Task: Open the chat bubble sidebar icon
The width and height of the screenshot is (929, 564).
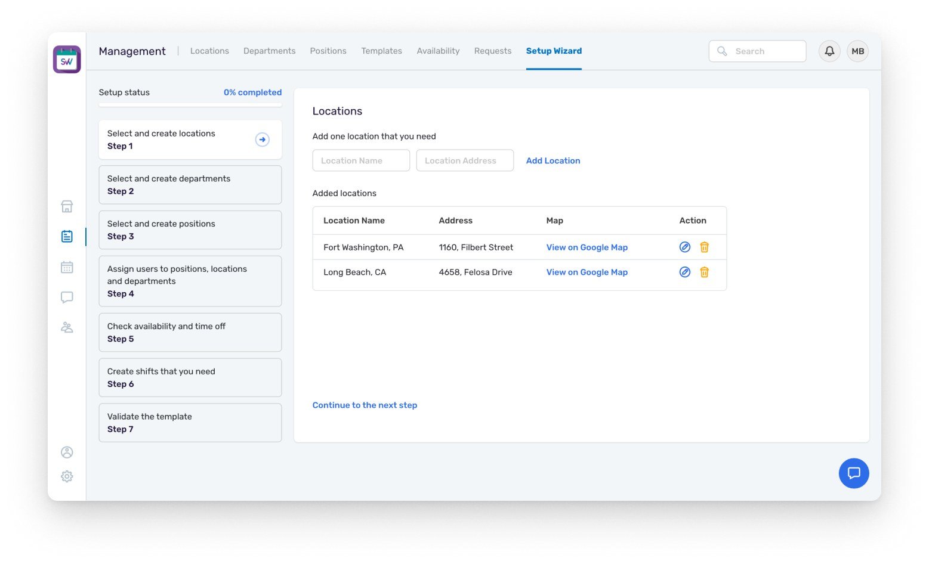Action: click(x=67, y=297)
